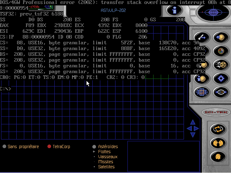Pan map down with the down arrow
The height and width of the screenshot is (173, 231).
[x=193, y=135]
